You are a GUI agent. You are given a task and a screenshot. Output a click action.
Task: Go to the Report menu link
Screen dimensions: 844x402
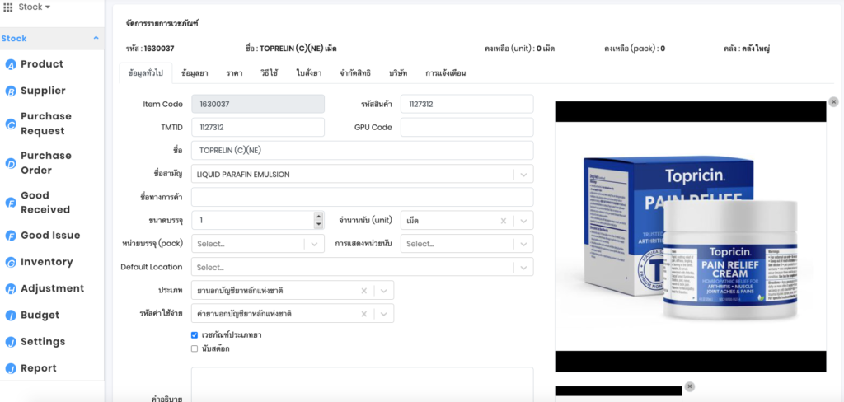point(39,368)
